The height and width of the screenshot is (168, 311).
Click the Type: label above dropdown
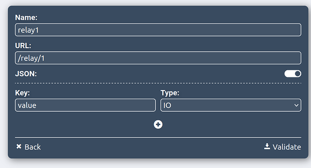170,93
